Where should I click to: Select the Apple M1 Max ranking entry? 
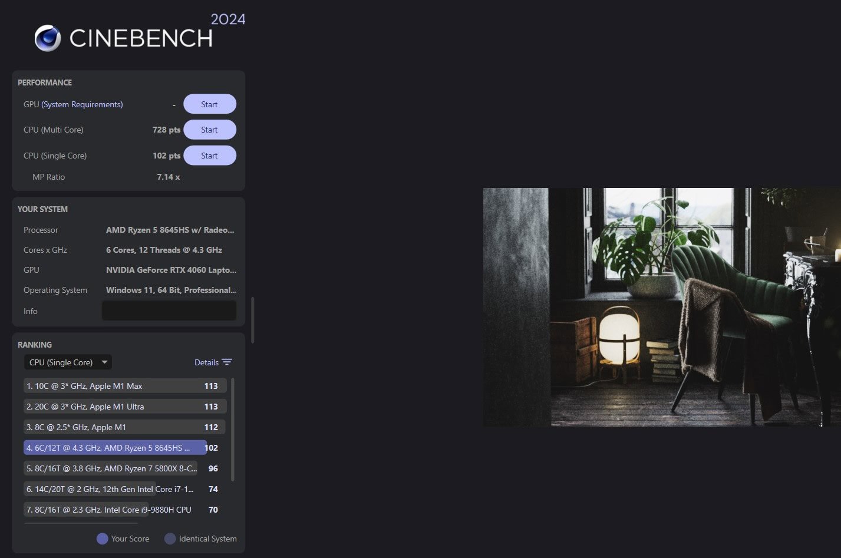(x=125, y=386)
